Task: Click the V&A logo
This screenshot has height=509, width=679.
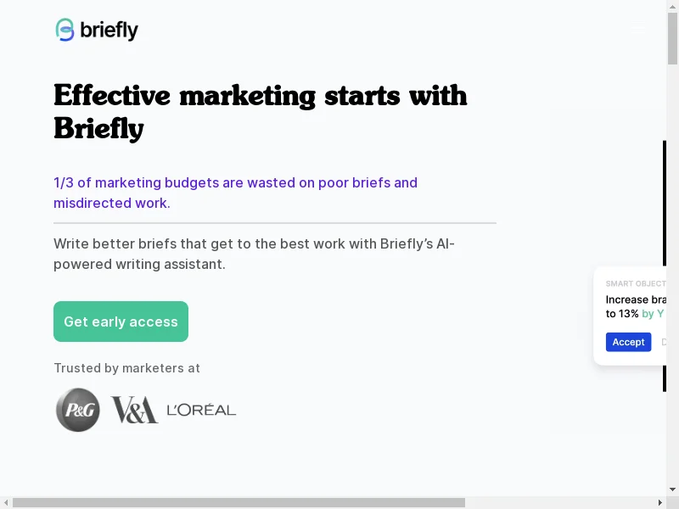Action: [134, 410]
